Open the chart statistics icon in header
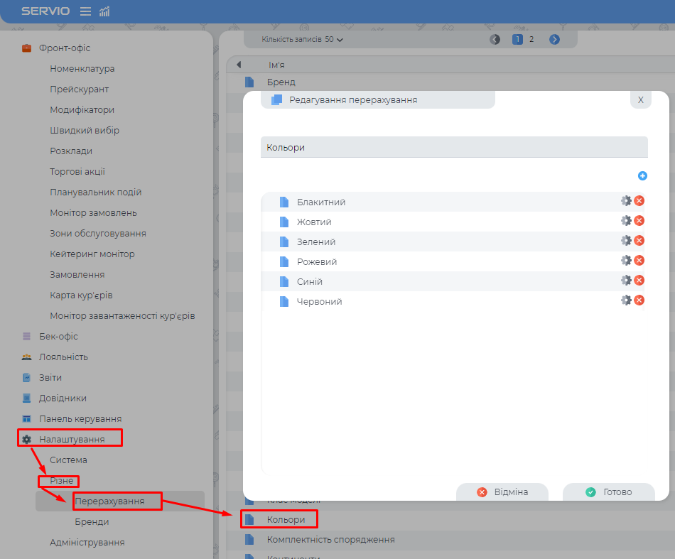Image resolution: width=675 pixels, height=559 pixels. [104, 11]
